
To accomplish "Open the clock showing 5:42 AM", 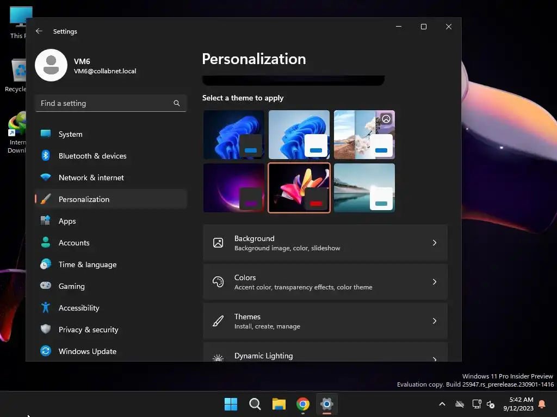I will (518, 404).
